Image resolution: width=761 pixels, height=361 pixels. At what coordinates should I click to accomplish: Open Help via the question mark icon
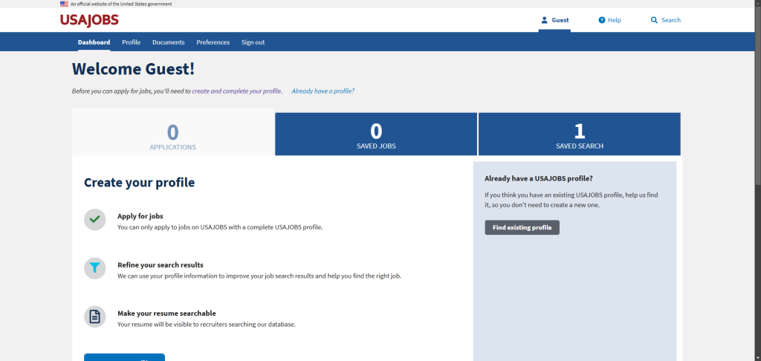pos(601,20)
